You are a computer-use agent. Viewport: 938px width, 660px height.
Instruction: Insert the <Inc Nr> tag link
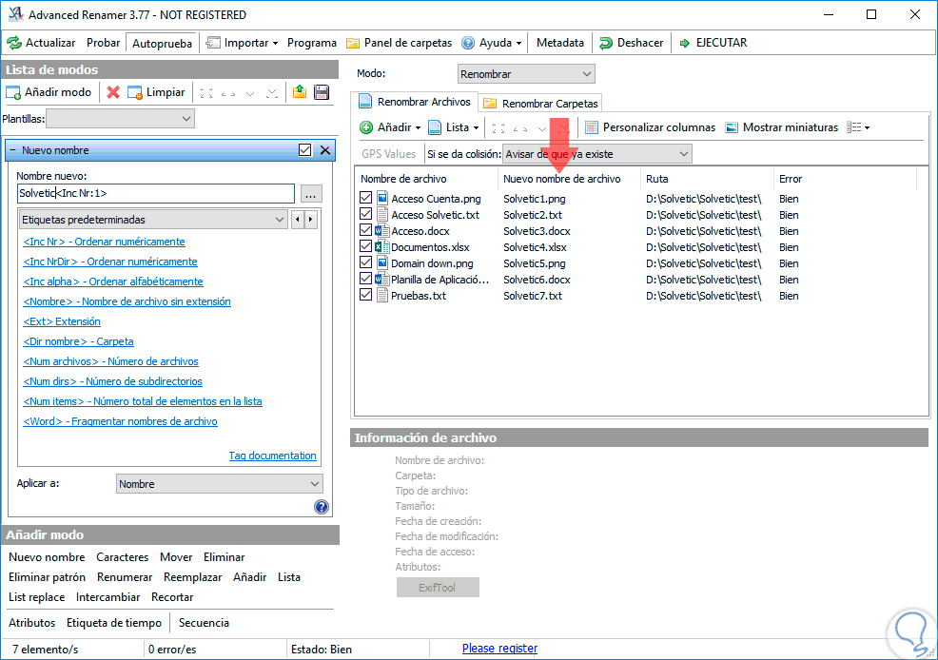click(x=104, y=242)
